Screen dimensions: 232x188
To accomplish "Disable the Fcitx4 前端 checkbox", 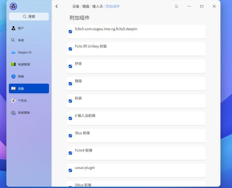I will pos(70,153).
